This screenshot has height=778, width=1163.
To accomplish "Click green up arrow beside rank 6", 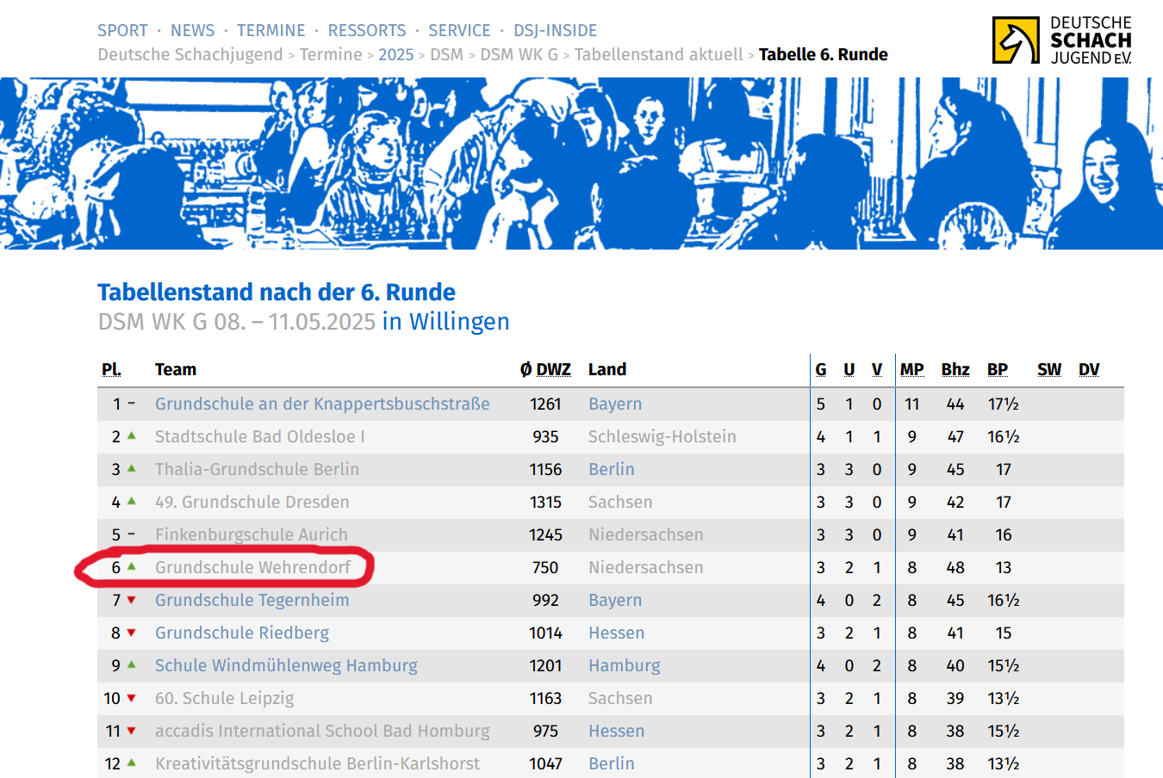I will point(132,566).
